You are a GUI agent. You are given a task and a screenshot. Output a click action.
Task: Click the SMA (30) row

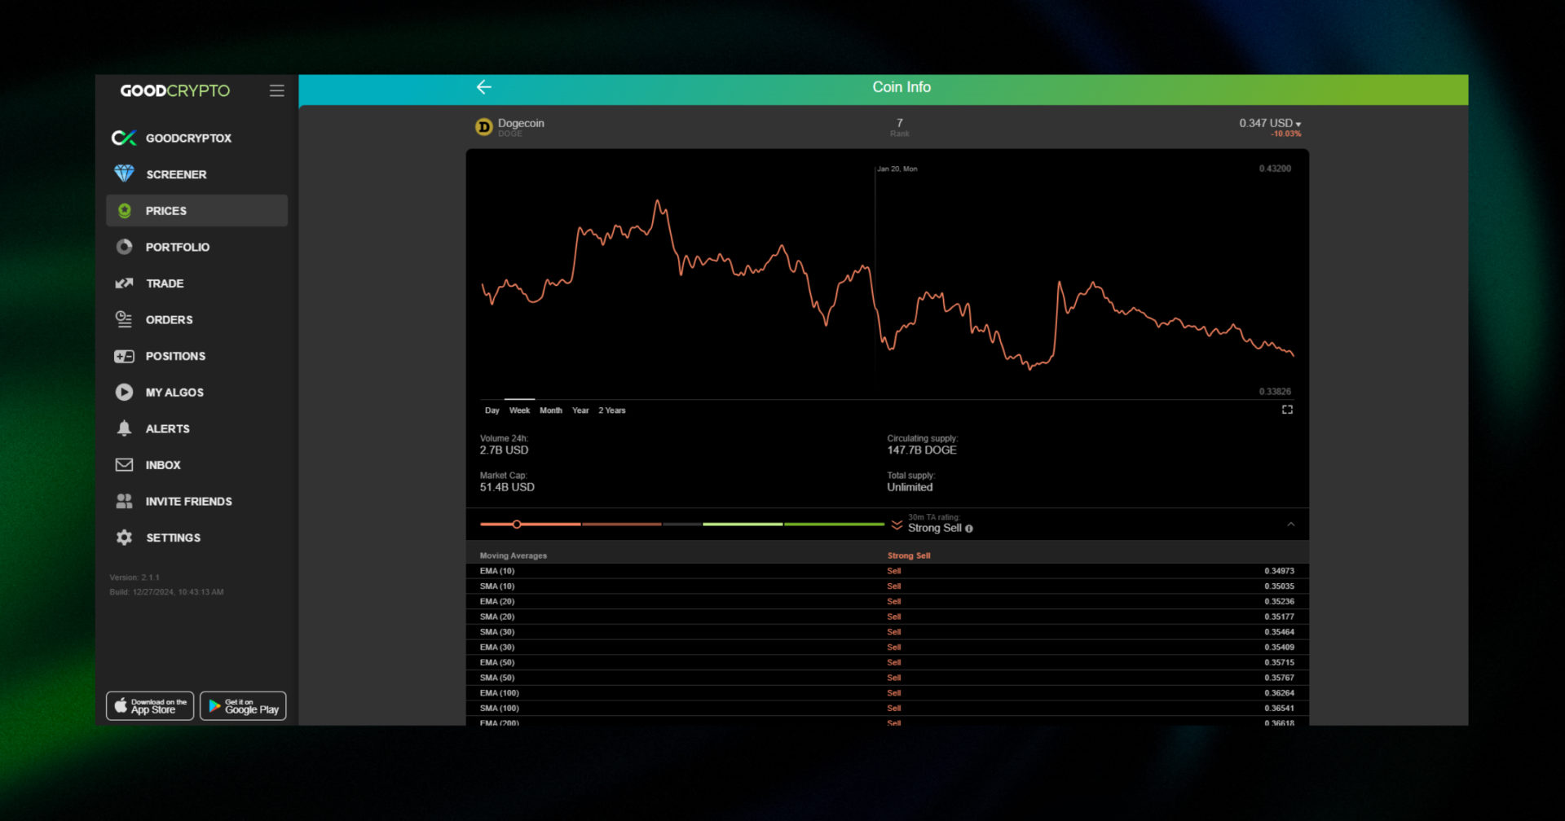point(887,632)
